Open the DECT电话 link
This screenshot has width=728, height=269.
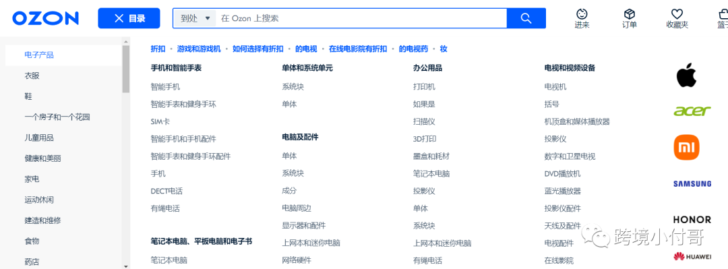[x=166, y=191]
